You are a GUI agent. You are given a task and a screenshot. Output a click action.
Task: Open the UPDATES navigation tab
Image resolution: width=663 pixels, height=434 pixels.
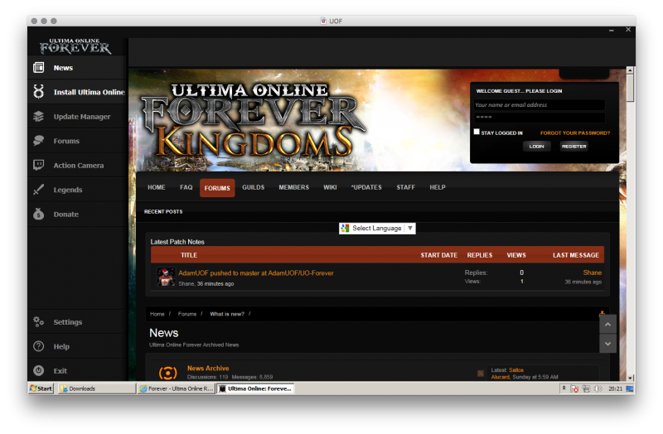(366, 187)
